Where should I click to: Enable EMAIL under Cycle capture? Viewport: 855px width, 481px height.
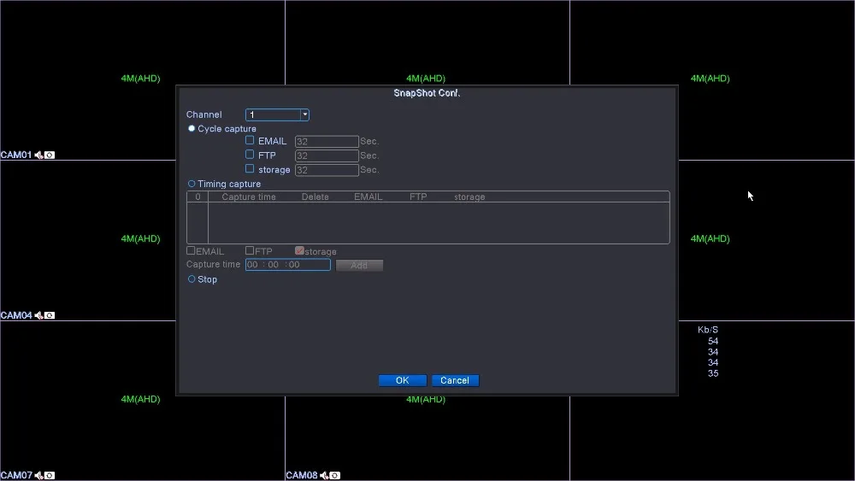250,141
